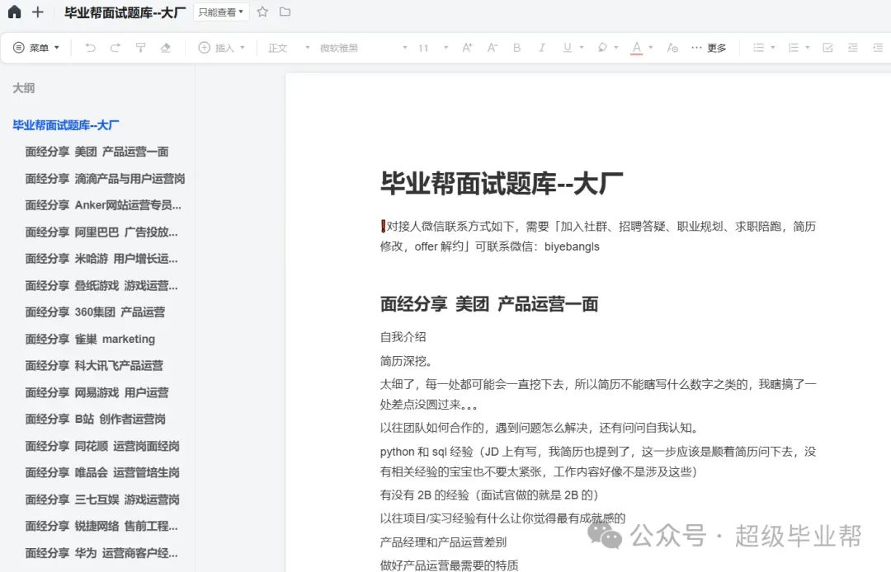Open bullet list style arrow
891x572 pixels.
pyautogui.click(x=773, y=48)
